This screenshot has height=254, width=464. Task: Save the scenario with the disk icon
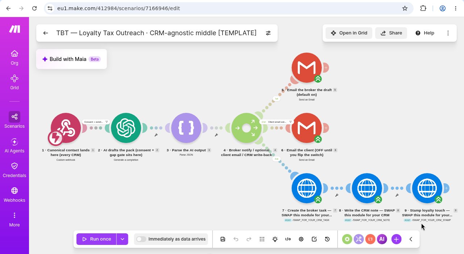pos(223,239)
